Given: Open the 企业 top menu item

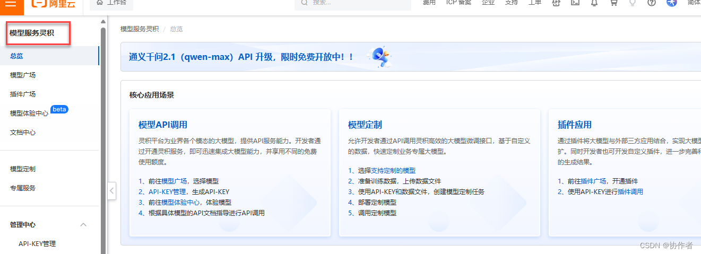Looking at the screenshot, I should pos(488,3).
